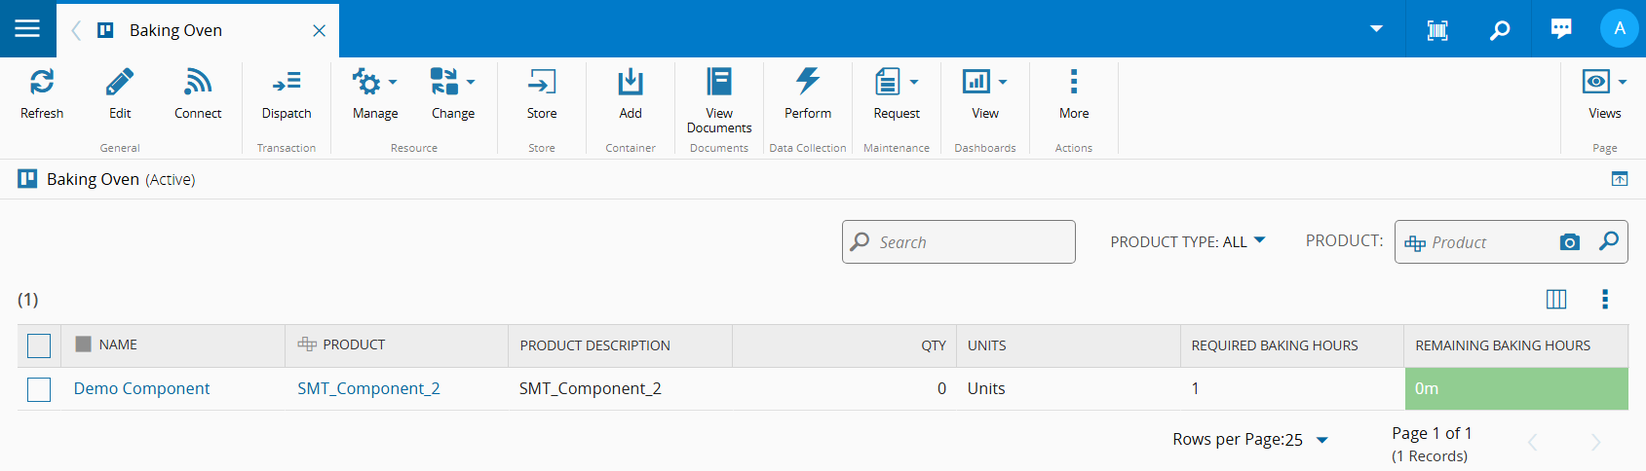1646x471 pixels.
Task: Click the Dispatch transaction icon
Action: click(x=287, y=83)
